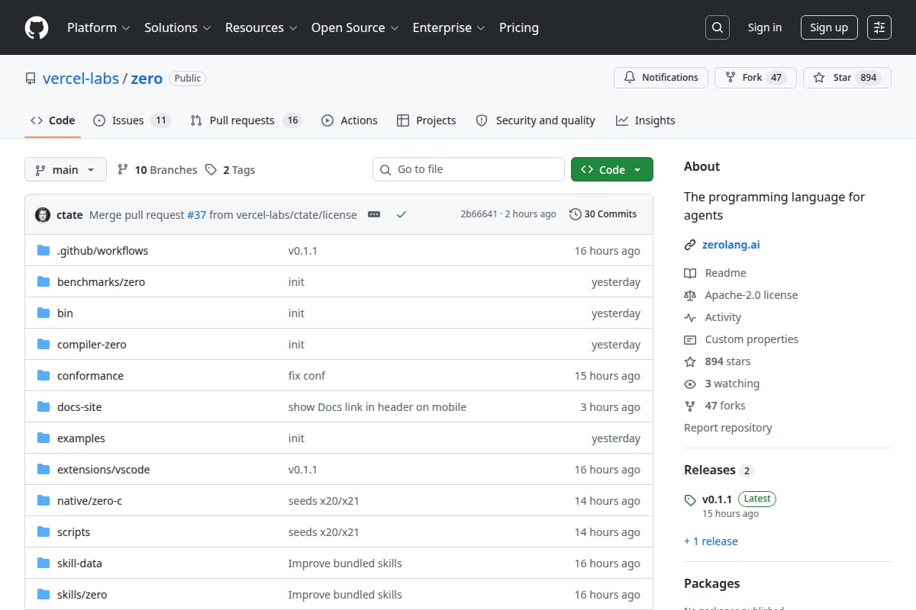Open the Custom properties link
Image resolution: width=916 pixels, height=610 pixels.
[741, 339]
